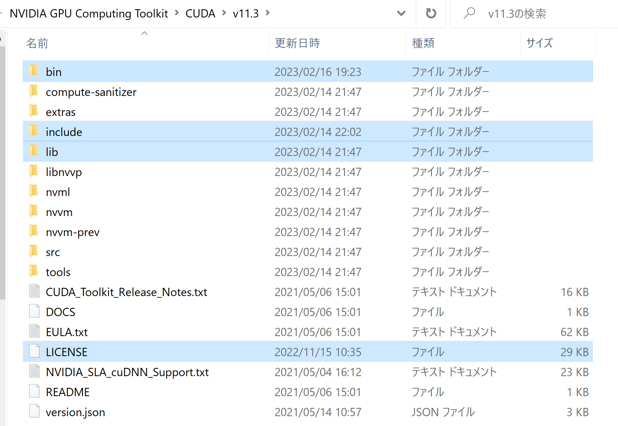Expand chevron after CUDA breadcrumb
The image size is (618, 426).
pyautogui.click(x=224, y=13)
